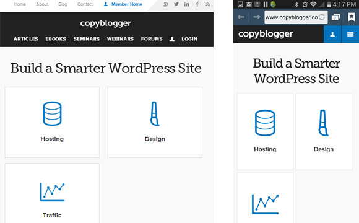359x223 pixels.
Task: Tap the browser back arrow on phone
Action: [241, 17]
